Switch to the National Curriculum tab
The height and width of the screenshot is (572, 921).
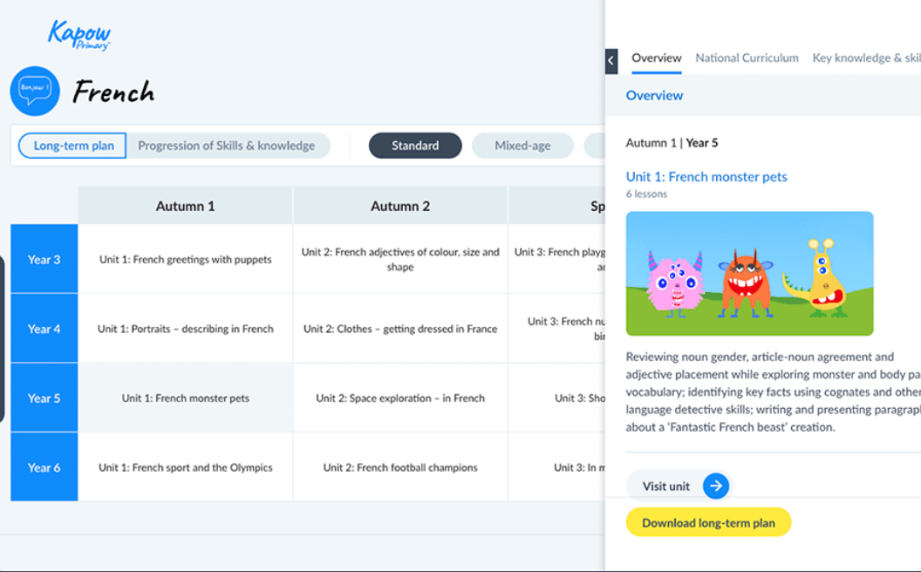point(747,58)
